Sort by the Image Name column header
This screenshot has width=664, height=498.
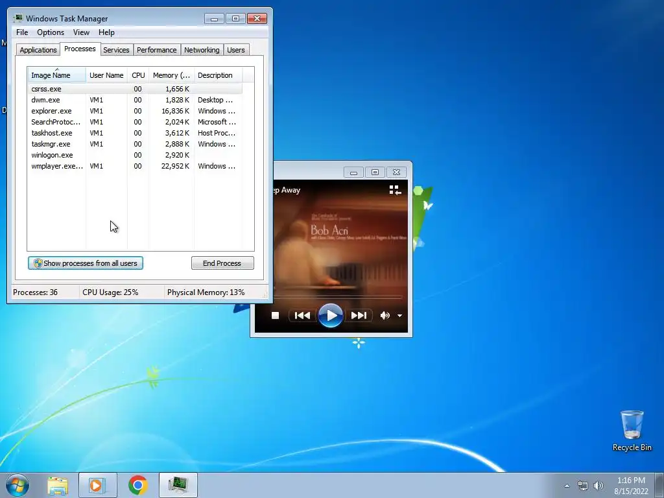(57, 75)
